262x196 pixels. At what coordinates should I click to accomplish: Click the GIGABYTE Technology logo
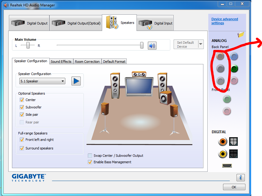[x=29, y=178]
